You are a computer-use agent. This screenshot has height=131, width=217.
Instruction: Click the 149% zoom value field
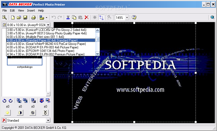(120, 18)
